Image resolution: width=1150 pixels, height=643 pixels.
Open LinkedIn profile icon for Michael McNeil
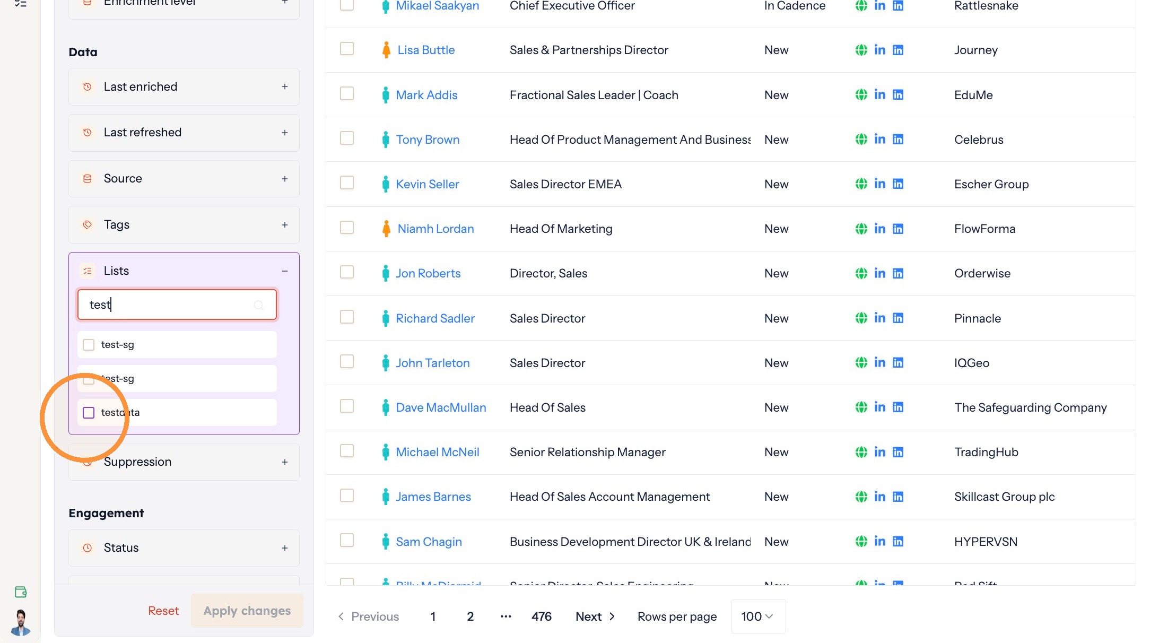pyautogui.click(x=879, y=452)
